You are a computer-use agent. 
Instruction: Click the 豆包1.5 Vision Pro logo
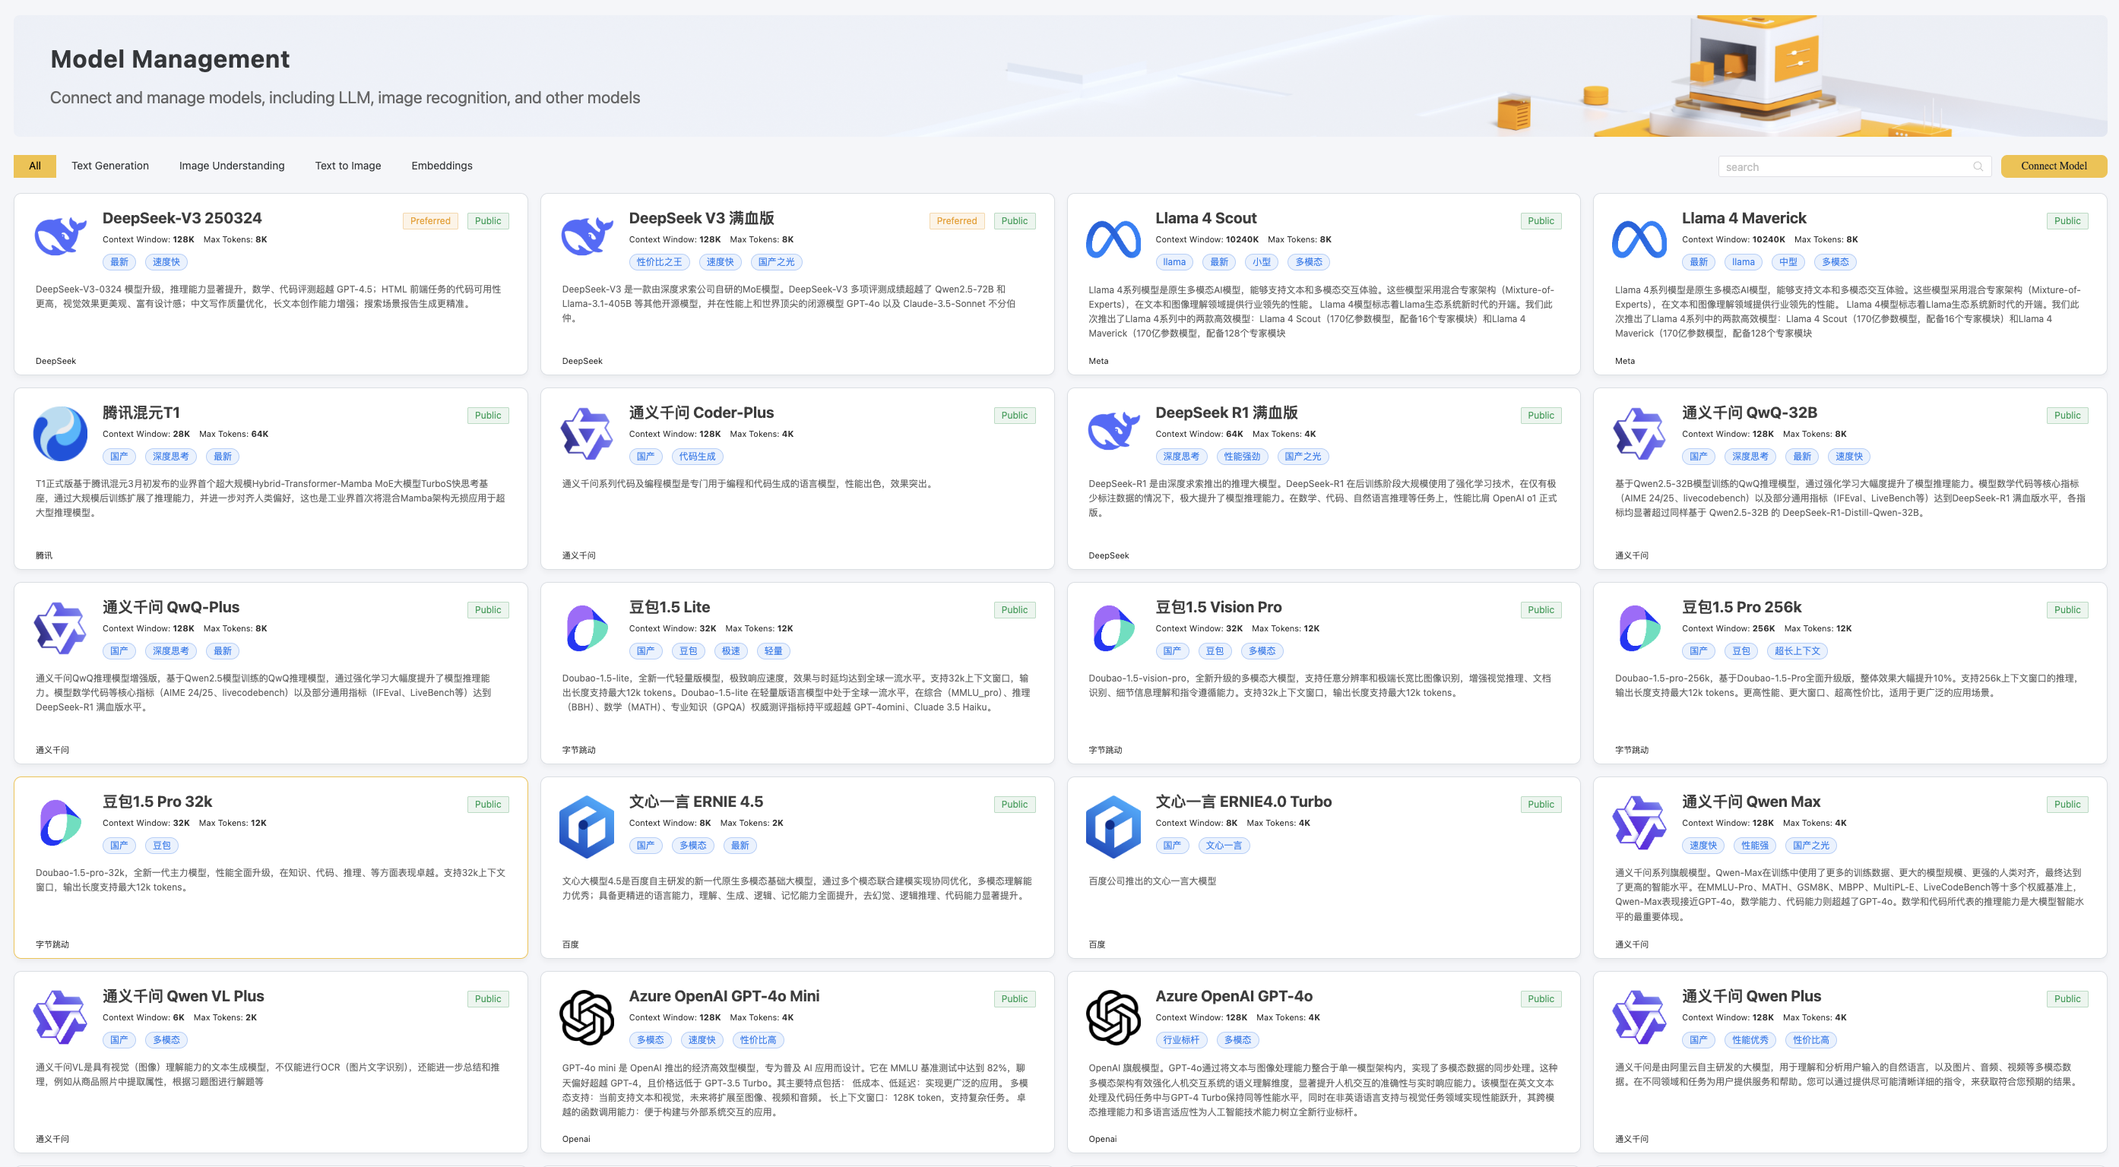click(1113, 628)
